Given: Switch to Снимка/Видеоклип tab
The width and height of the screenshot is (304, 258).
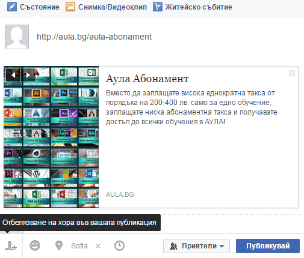Looking at the screenshot, I should 107,7.
